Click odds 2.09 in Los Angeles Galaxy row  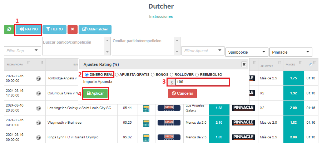click(293, 108)
